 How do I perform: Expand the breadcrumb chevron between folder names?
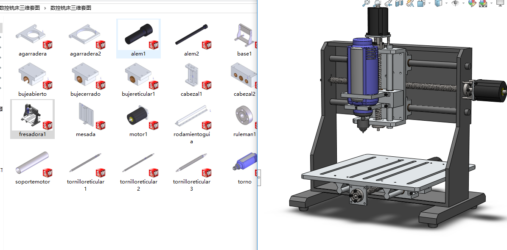pyautogui.click(x=45, y=8)
